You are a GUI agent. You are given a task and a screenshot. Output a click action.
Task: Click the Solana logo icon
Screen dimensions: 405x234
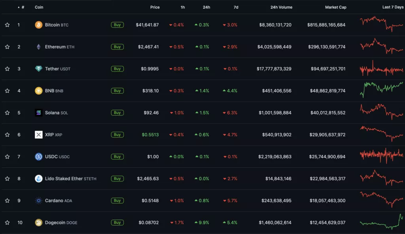coord(38,113)
